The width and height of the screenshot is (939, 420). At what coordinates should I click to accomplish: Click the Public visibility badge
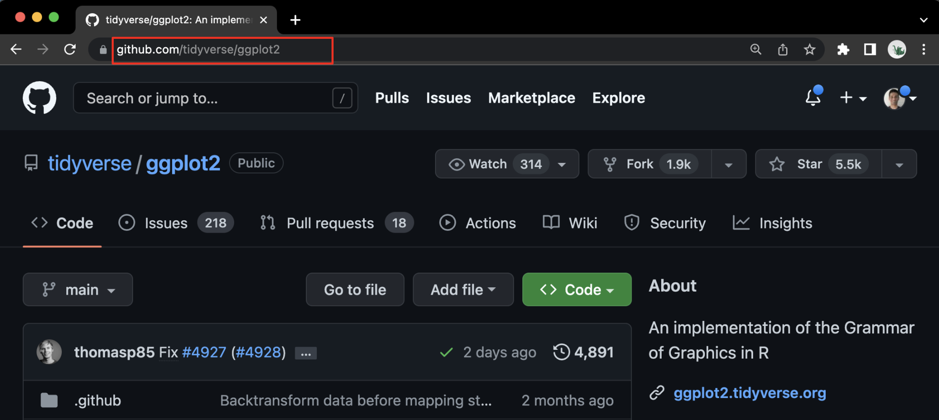[x=256, y=163]
